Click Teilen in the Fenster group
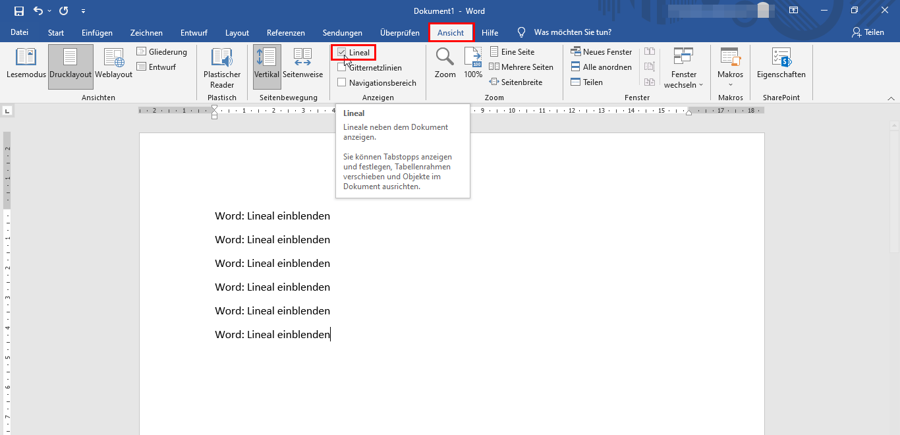The width and height of the screenshot is (900, 435). (x=587, y=82)
